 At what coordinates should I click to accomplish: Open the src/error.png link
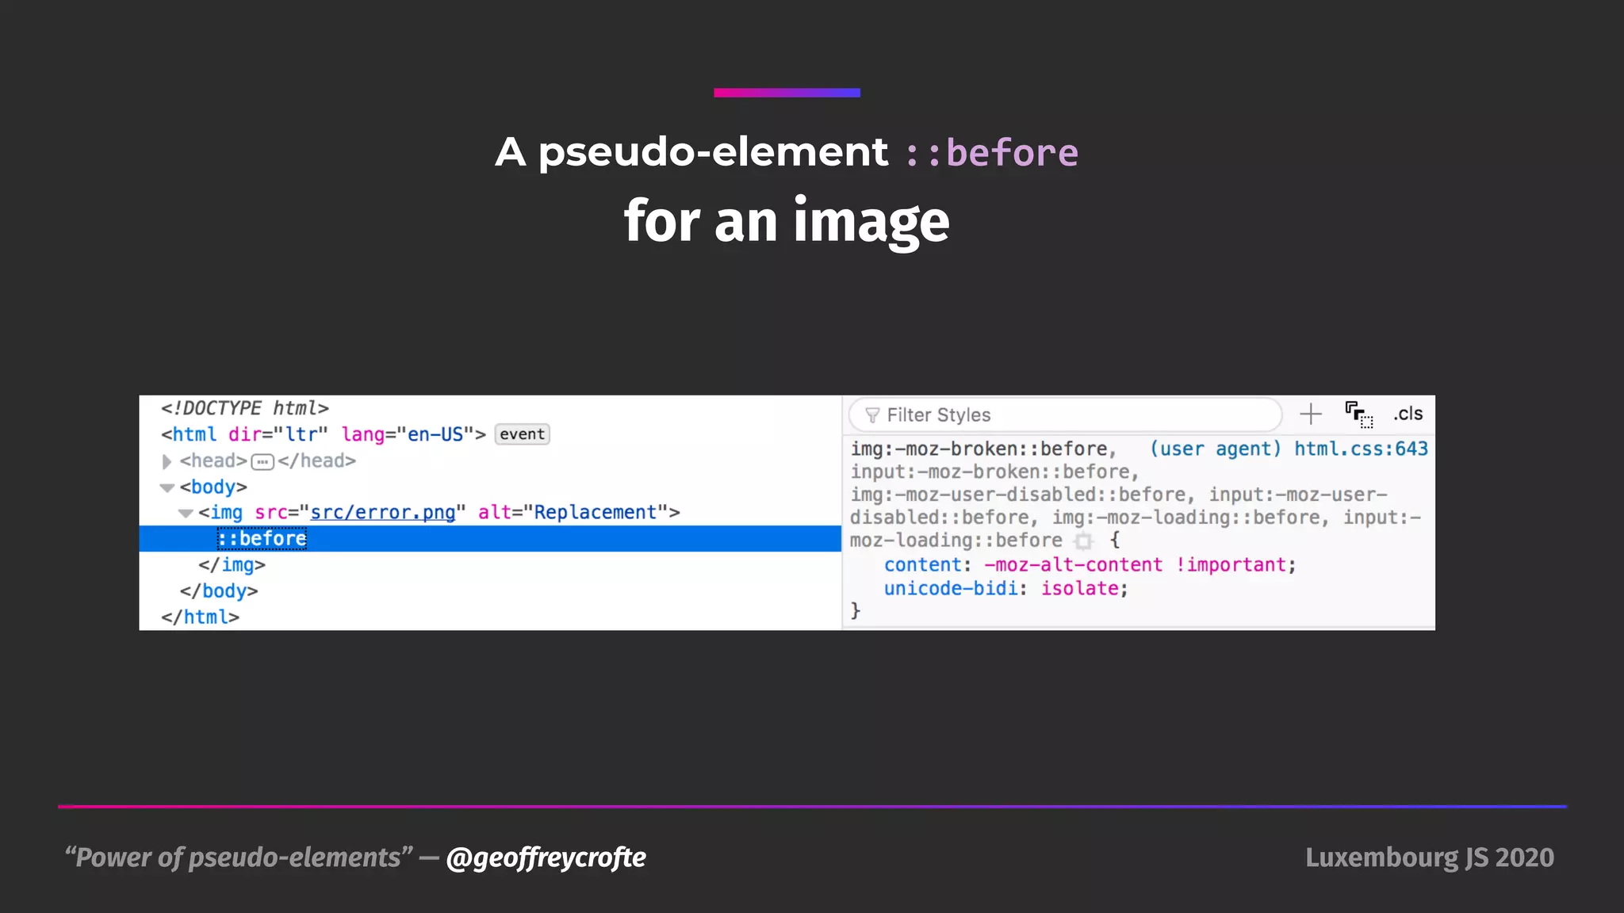pyautogui.click(x=383, y=513)
